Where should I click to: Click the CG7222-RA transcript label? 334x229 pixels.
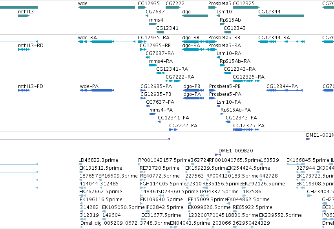pos(180,77)
